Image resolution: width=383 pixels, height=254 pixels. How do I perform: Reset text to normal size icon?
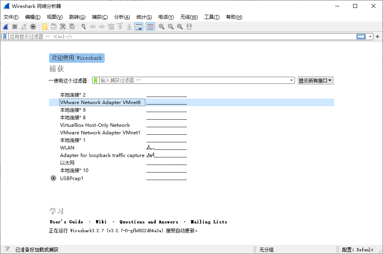180,27
